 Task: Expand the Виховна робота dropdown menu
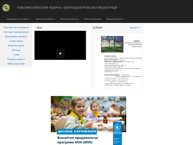tap(115, 19)
